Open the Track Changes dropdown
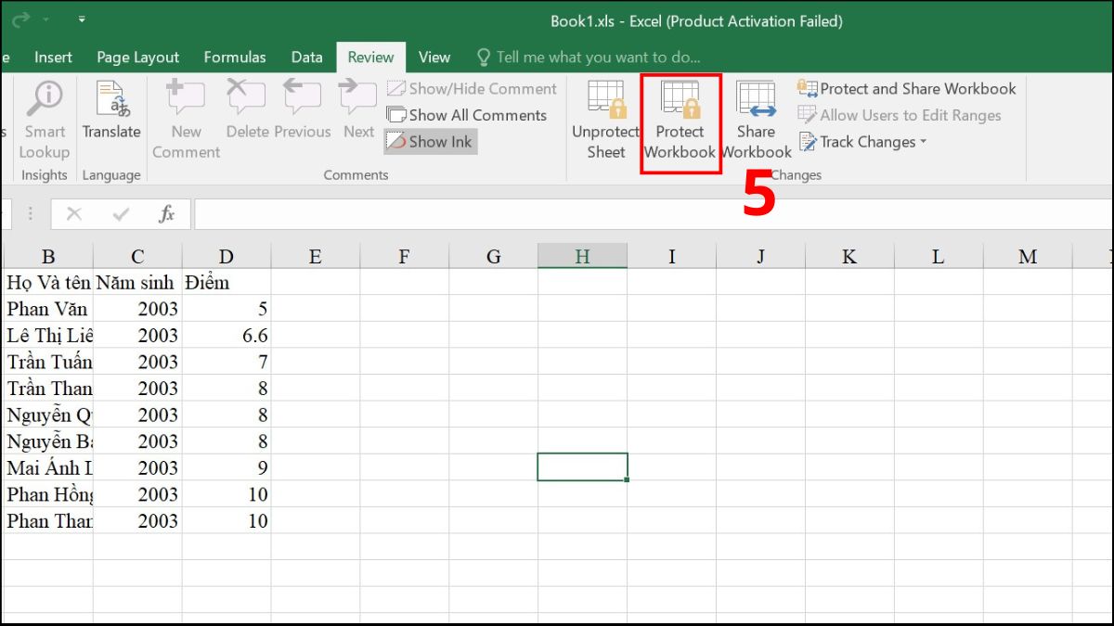Screen dimensions: 1114x626 click(861, 141)
